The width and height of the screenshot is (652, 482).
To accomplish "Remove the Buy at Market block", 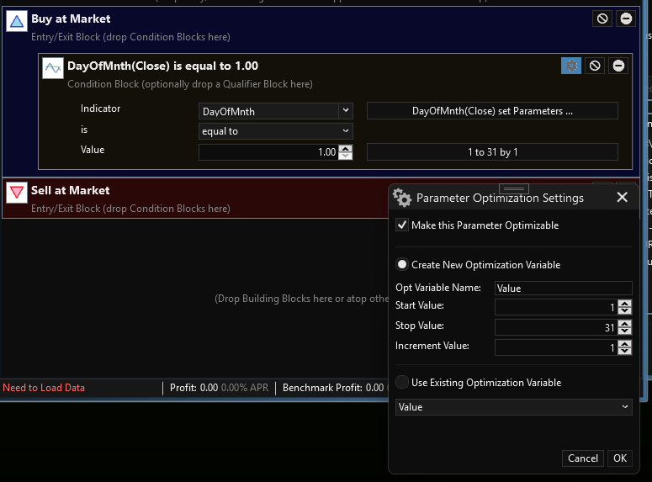I will point(626,19).
